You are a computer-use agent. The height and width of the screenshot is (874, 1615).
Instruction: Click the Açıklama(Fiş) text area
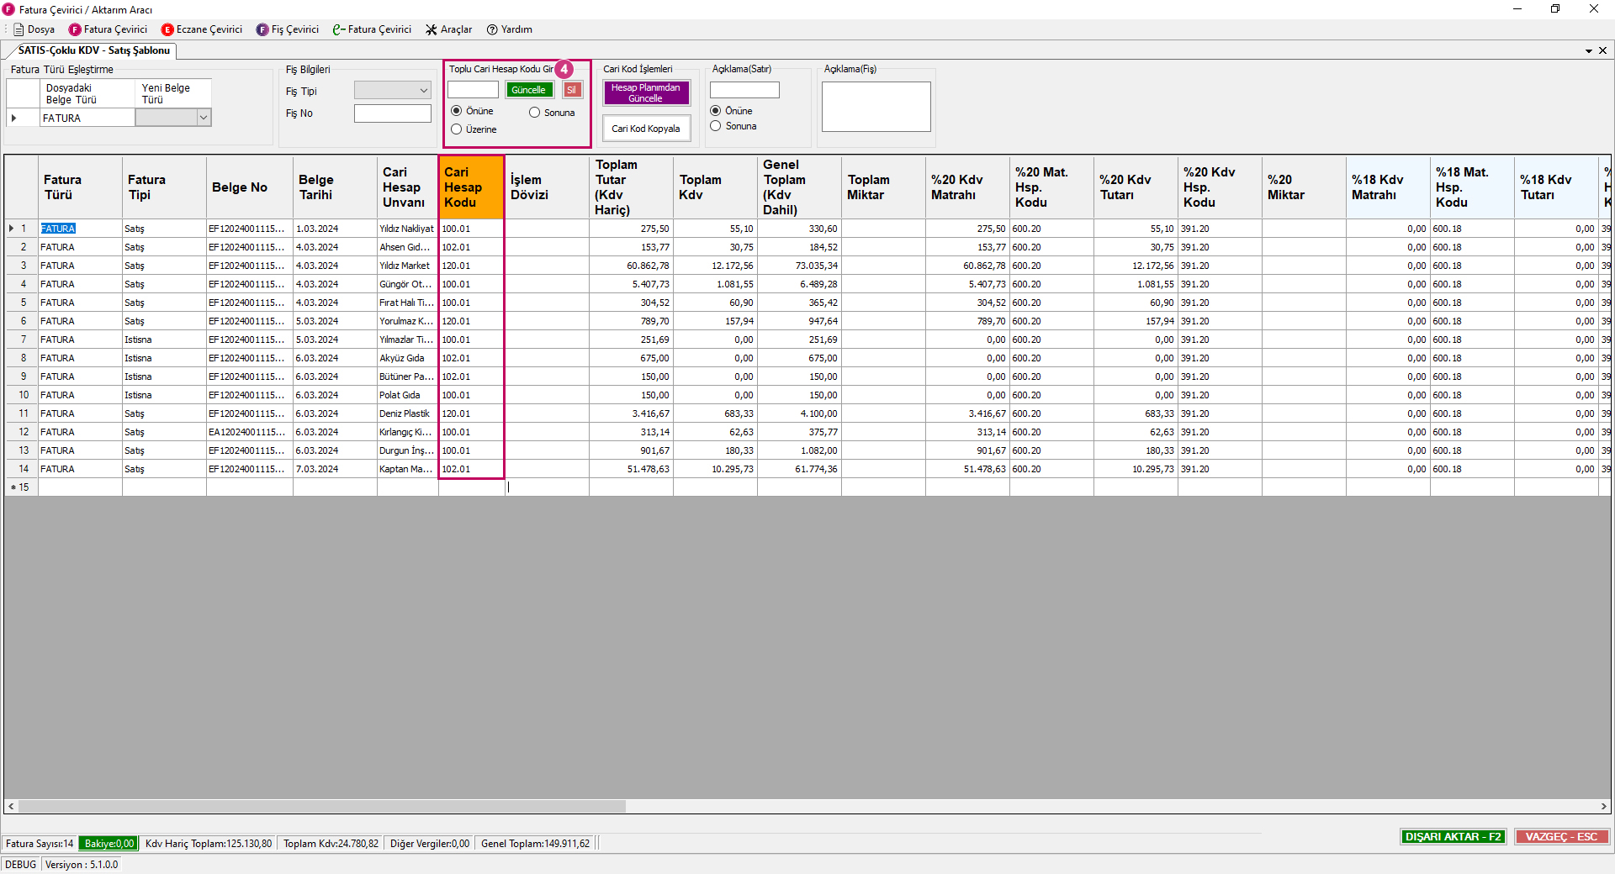(x=876, y=107)
